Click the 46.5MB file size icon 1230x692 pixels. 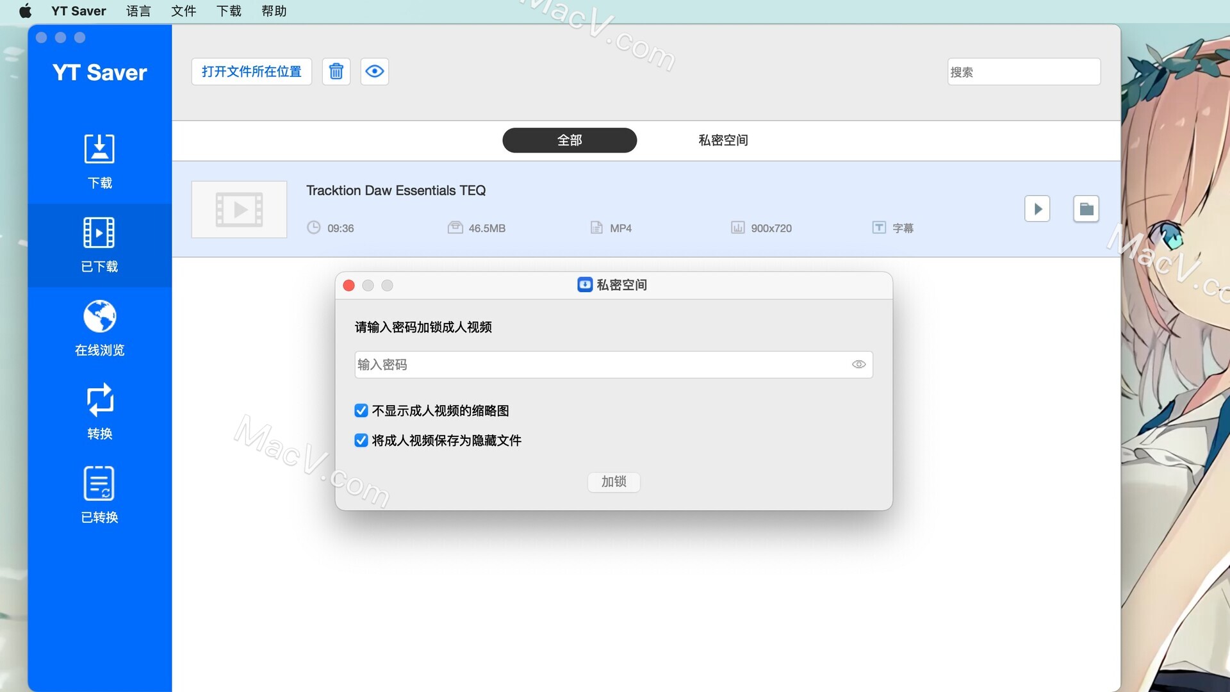(455, 227)
